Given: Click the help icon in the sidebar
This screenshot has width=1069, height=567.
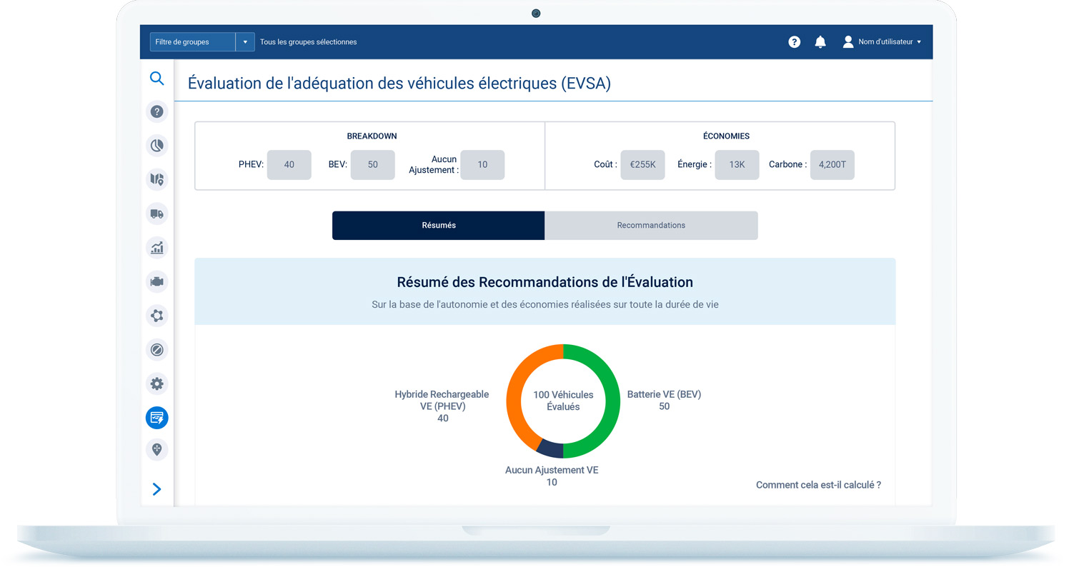Looking at the screenshot, I should (x=157, y=111).
